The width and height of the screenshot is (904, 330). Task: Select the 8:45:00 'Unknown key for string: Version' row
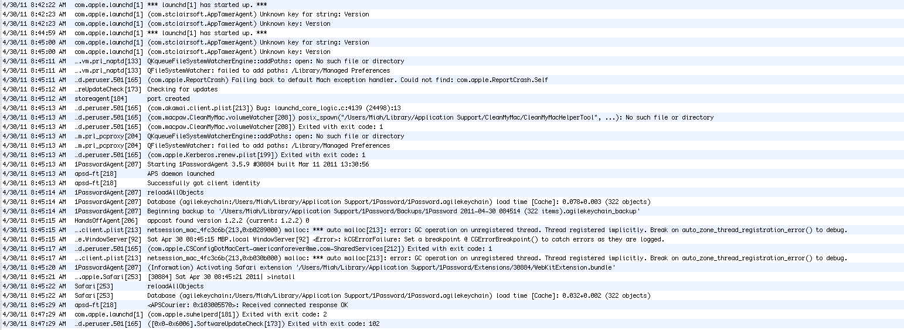point(452,42)
